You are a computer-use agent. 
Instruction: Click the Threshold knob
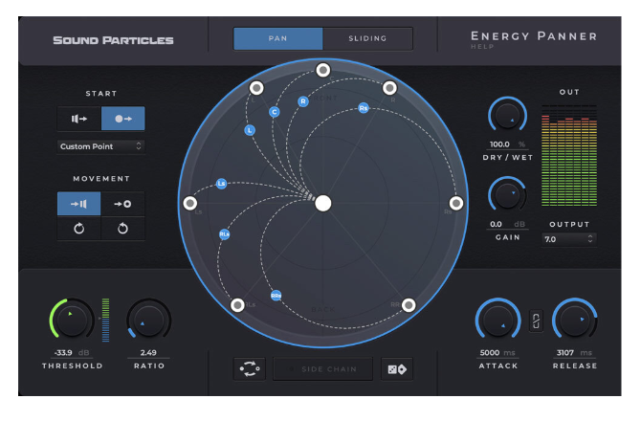pos(73,321)
